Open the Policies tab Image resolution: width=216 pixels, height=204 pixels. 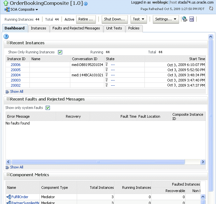click(134, 28)
